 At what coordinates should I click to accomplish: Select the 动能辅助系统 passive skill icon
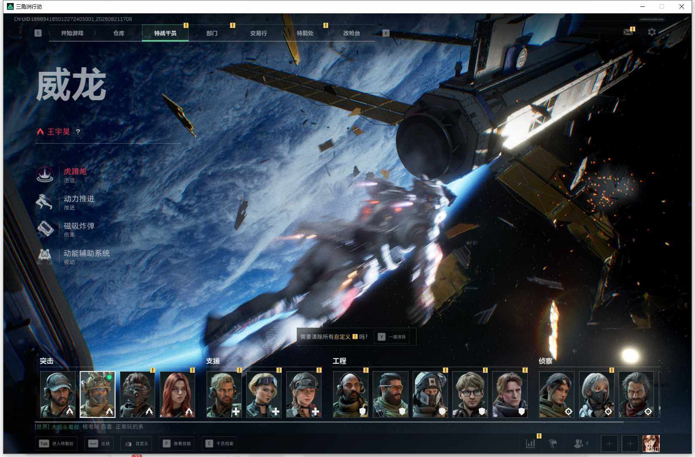click(45, 256)
